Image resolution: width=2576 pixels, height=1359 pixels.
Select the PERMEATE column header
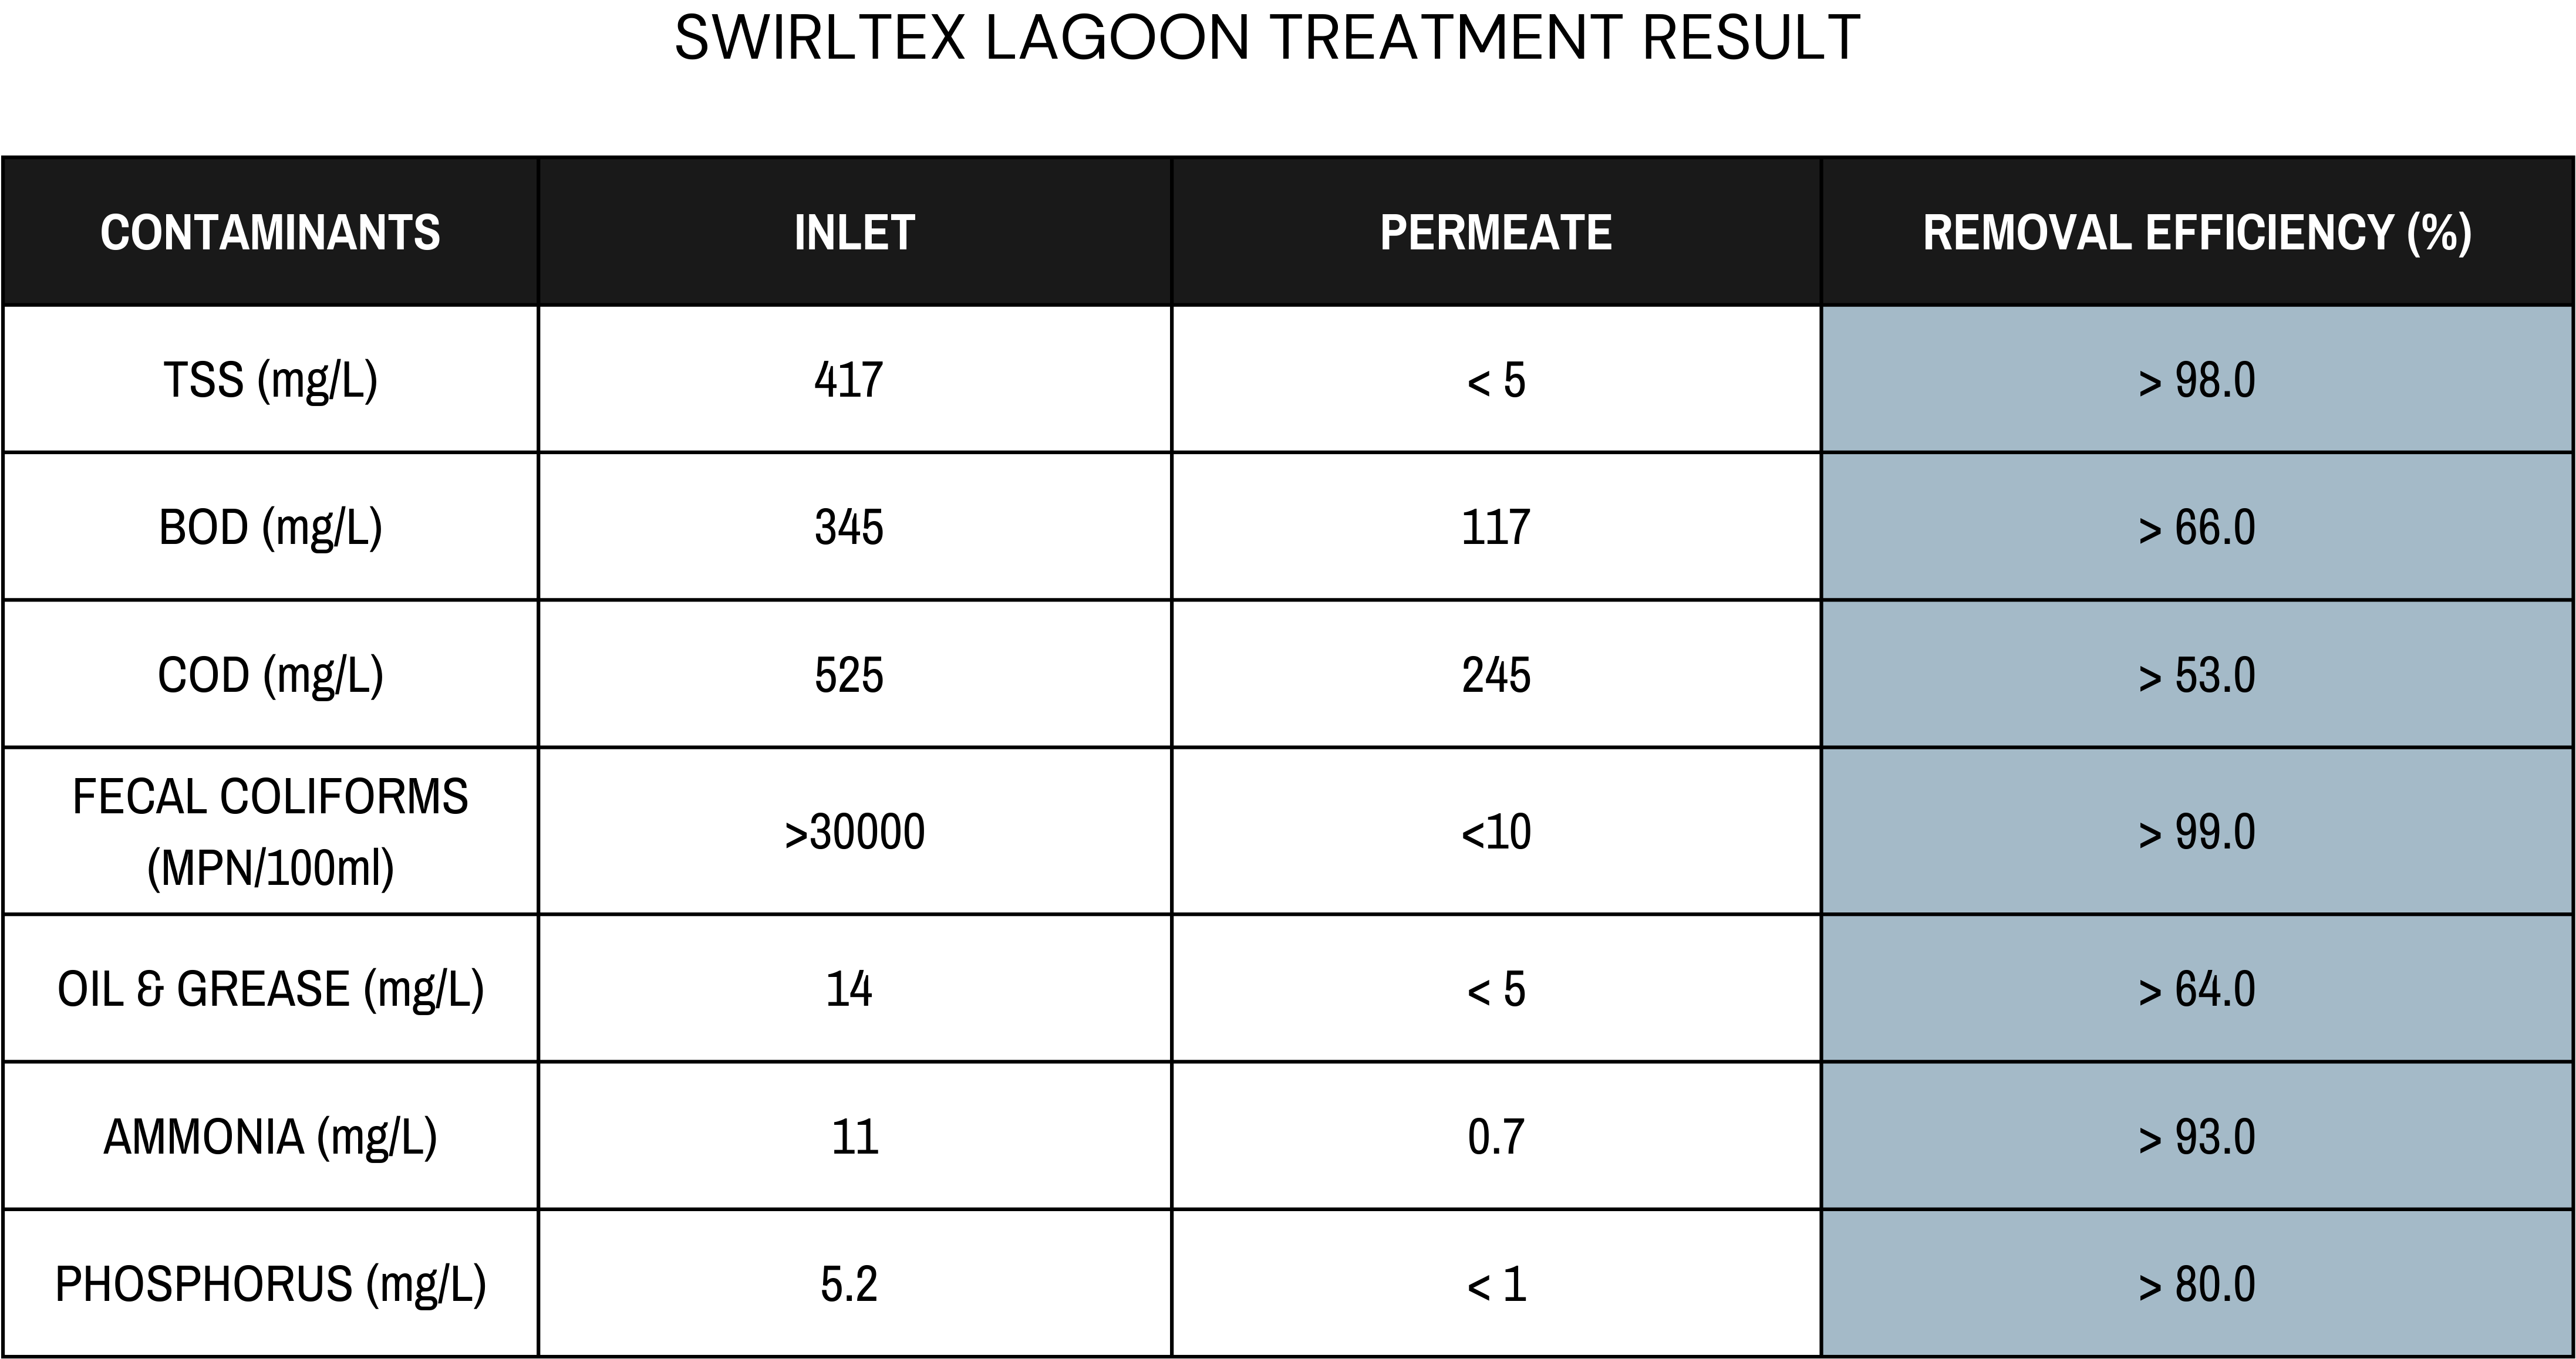point(1496,232)
